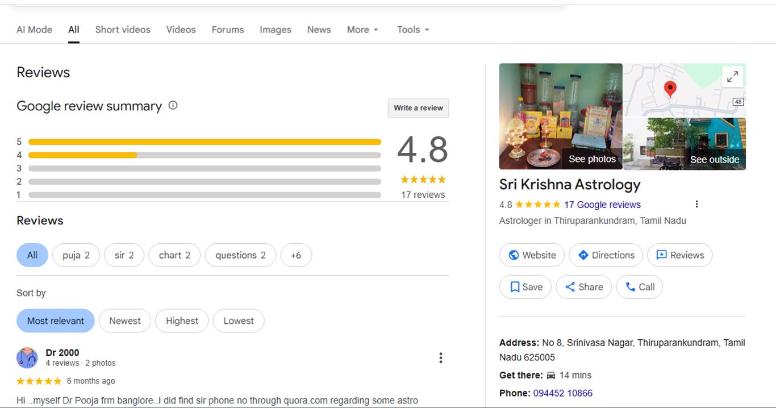The width and height of the screenshot is (776, 408).
Task: Select the Newest sort option
Action: click(125, 321)
